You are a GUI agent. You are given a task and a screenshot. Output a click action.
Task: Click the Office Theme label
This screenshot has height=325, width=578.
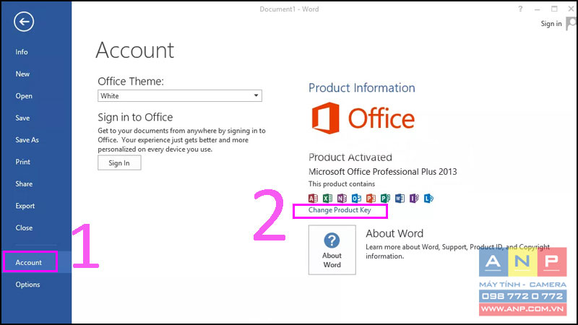click(x=131, y=81)
